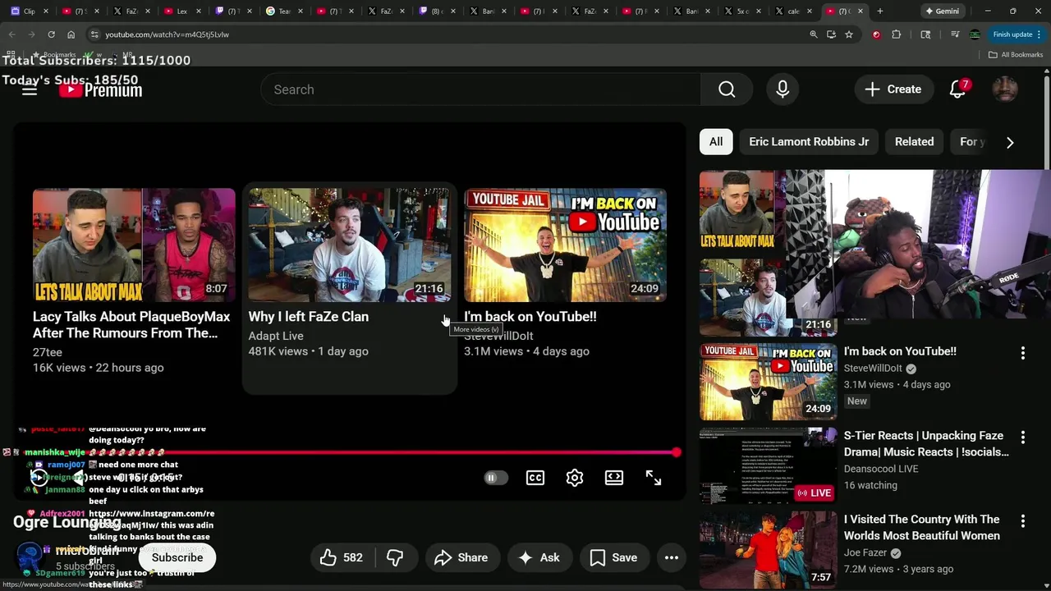Open I Visited The Country thumbnail

click(x=769, y=550)
